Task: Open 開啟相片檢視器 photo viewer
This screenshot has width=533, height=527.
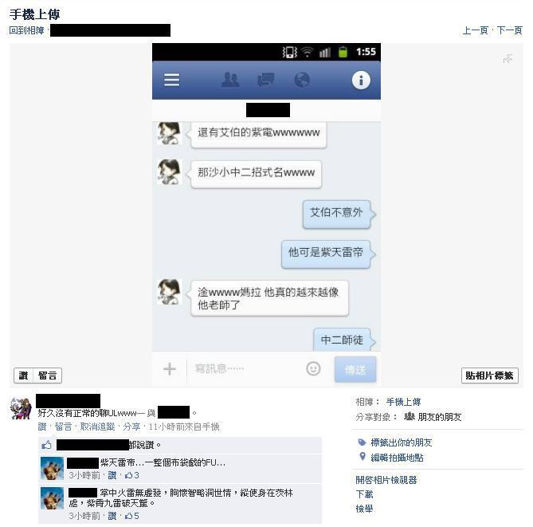Action: (386, 480)
